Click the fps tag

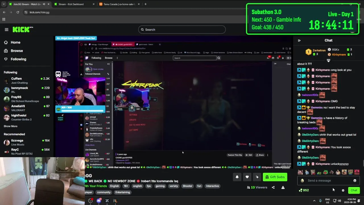(x=149, y=186)
